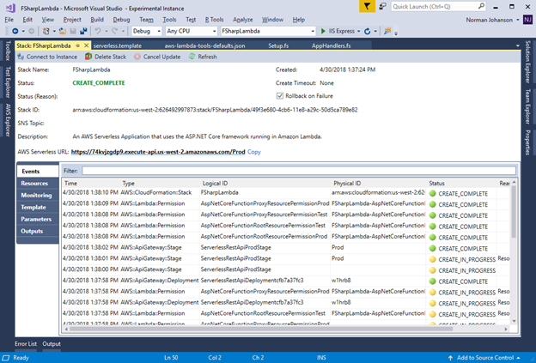This screenshot has height=363, width=536.
Task: Switch to the Setup.fs tab
Action: pos(278,45)
